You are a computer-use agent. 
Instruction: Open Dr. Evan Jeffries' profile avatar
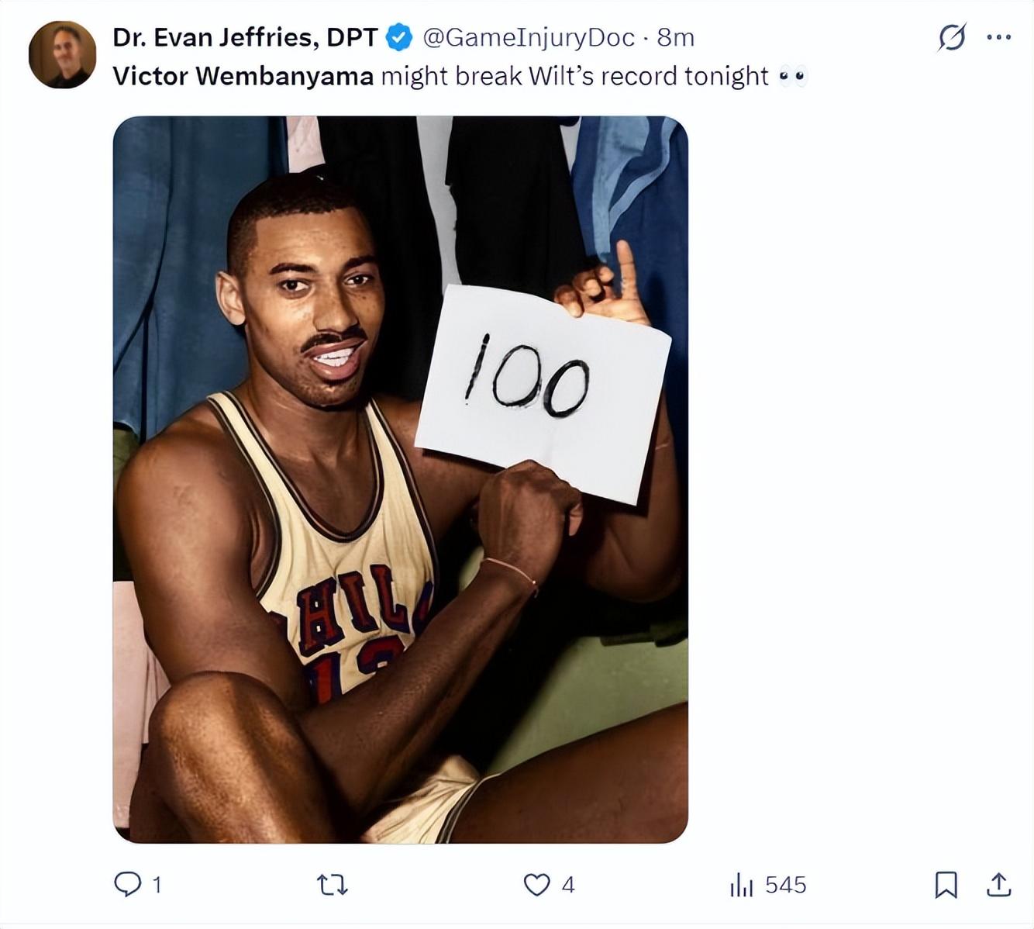[x=62, y=54]
